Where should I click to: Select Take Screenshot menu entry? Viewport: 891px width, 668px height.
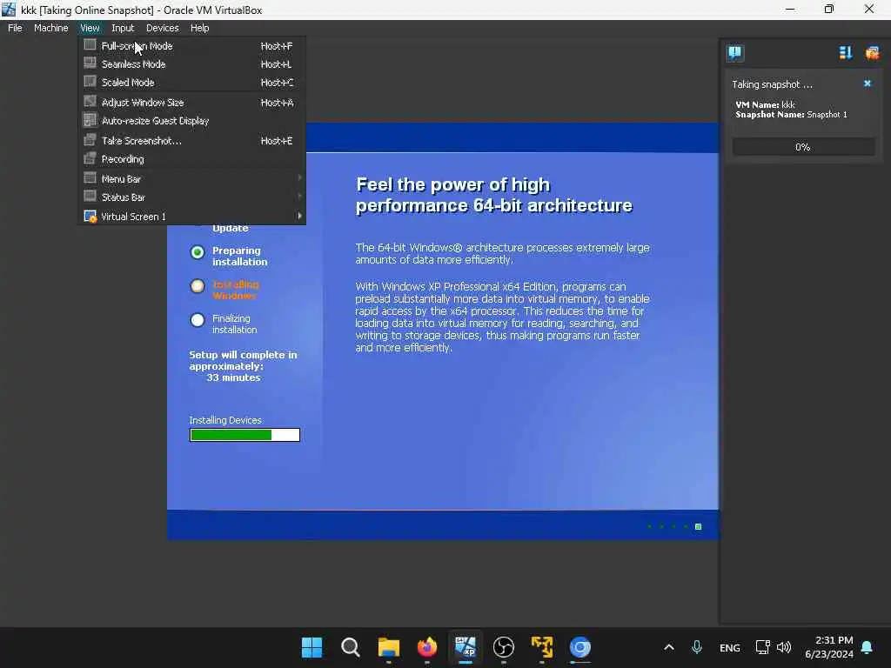point(191,140)
